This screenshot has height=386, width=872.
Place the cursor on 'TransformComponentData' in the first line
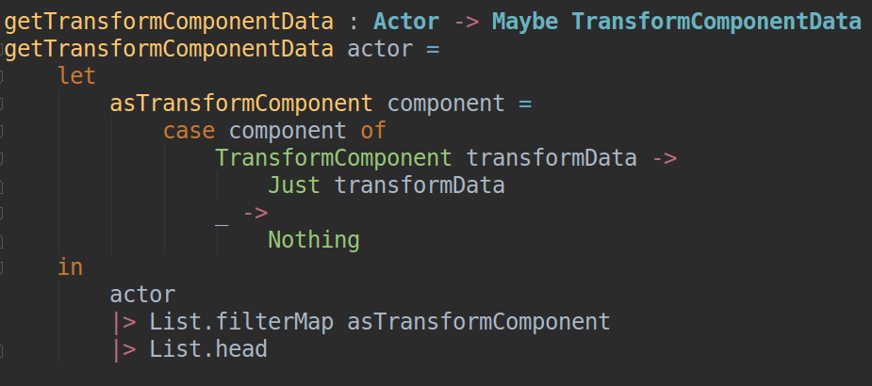716,22
